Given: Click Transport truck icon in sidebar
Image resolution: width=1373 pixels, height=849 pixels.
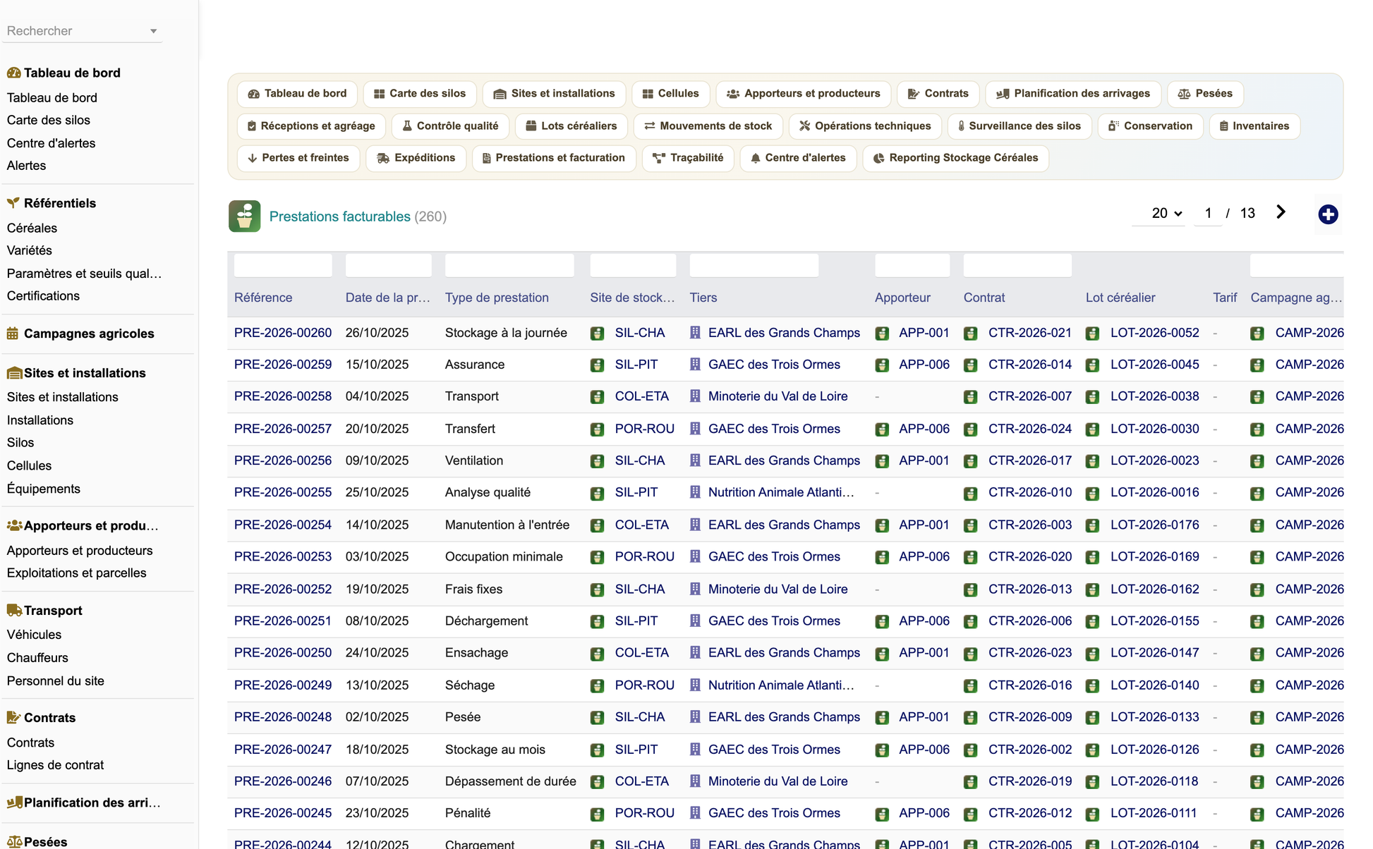Looking at the screenshot, I should click(14, 611).
